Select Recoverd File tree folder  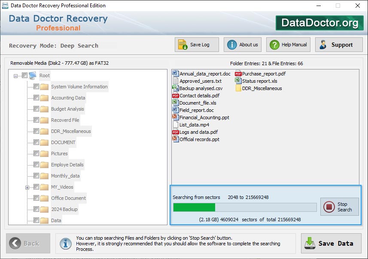[x=65, y=120]
